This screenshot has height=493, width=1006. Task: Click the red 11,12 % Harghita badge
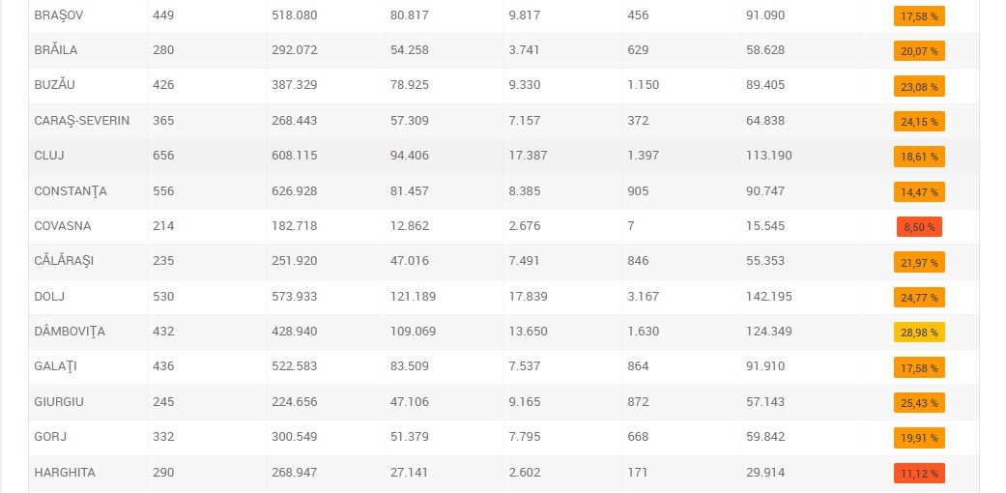click(919, 474)
